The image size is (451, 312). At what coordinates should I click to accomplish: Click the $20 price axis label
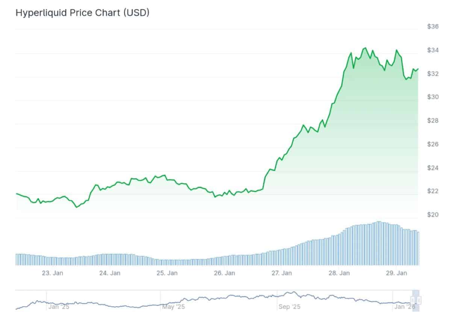pos(433,215)
